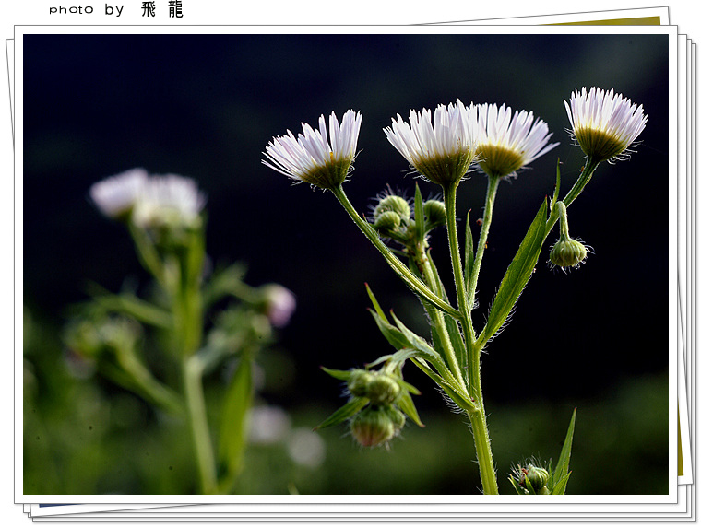
Task: Click the blurred pink bud on left plant
Action: (x=279, y=303)
